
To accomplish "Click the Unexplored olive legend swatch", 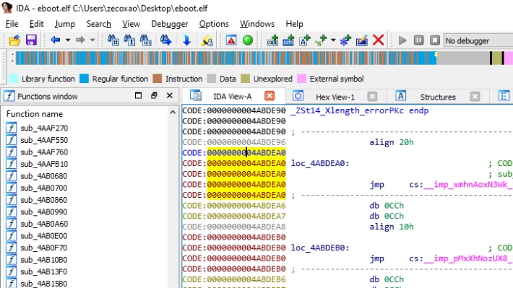I will tap(245, 79).
